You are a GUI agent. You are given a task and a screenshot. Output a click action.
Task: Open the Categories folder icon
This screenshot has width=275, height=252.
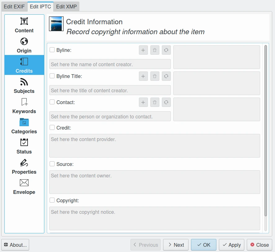click(24, 122)
